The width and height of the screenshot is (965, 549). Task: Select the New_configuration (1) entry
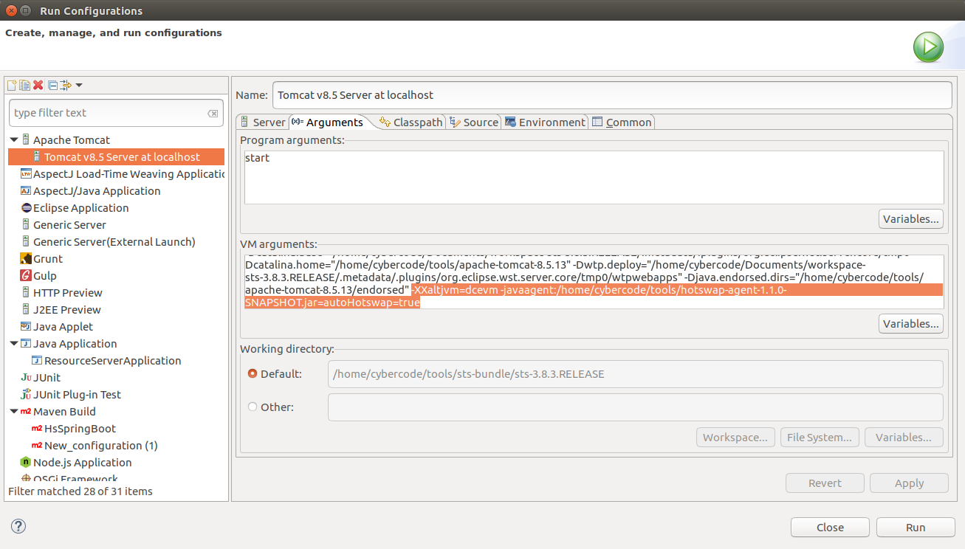[x=100, y=446]
